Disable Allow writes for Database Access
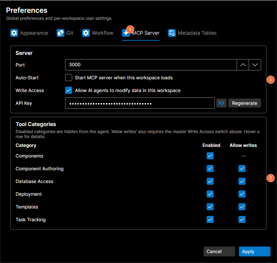 point(242,181)
